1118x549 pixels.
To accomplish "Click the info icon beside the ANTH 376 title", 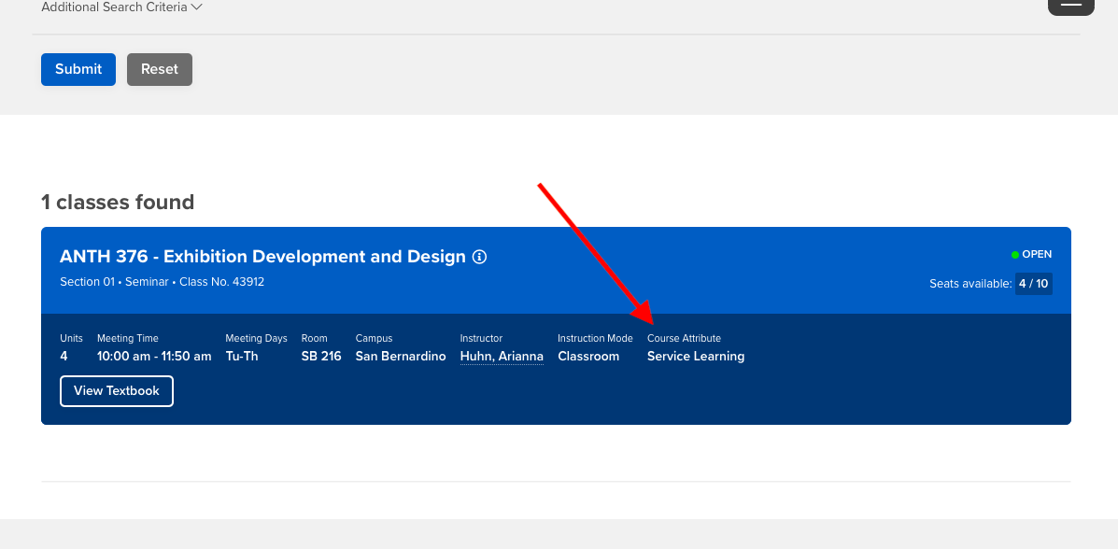I will pos(480,257).
